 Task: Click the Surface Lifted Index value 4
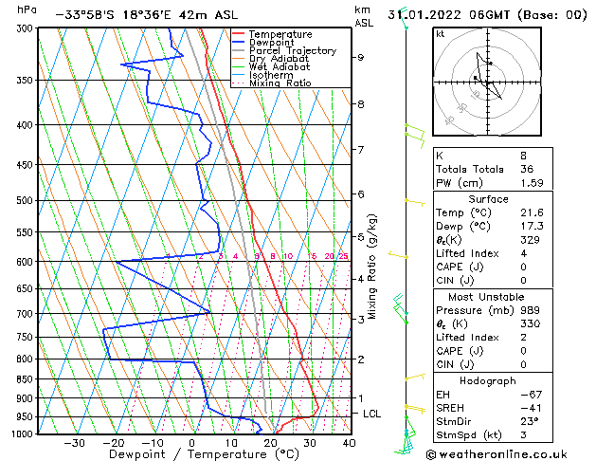[523, 253]
